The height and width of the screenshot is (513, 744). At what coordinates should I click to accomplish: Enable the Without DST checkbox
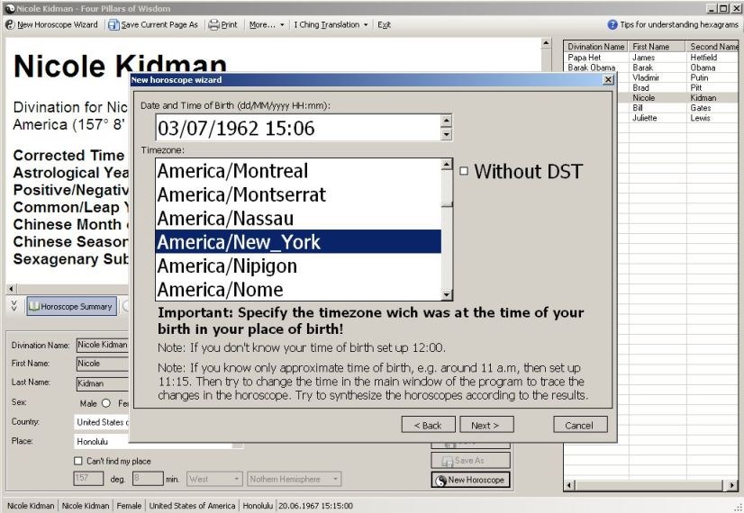[x=464, y=171]
